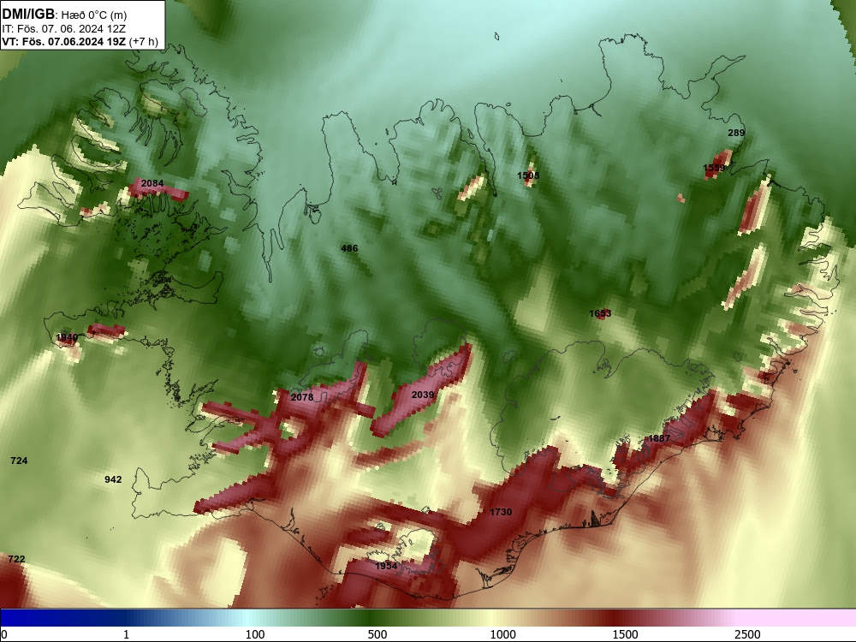Click the 1559 value label
856x642 pixels.
pyautogui.click(x=714, y=168)
